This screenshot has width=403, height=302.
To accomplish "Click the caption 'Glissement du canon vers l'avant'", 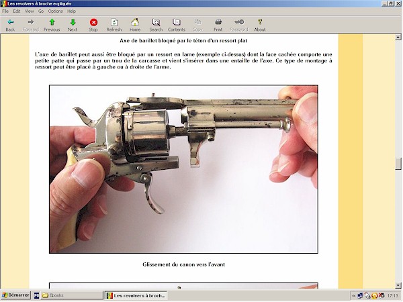I will click(x=183, y=264).
